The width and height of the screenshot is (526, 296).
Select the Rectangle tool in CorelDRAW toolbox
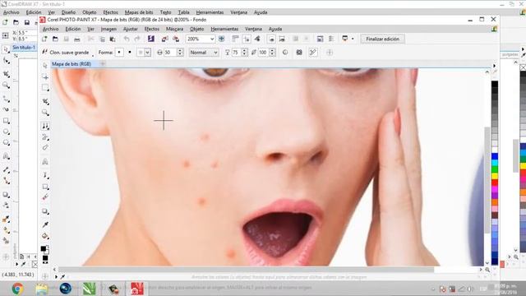(6, 121)
